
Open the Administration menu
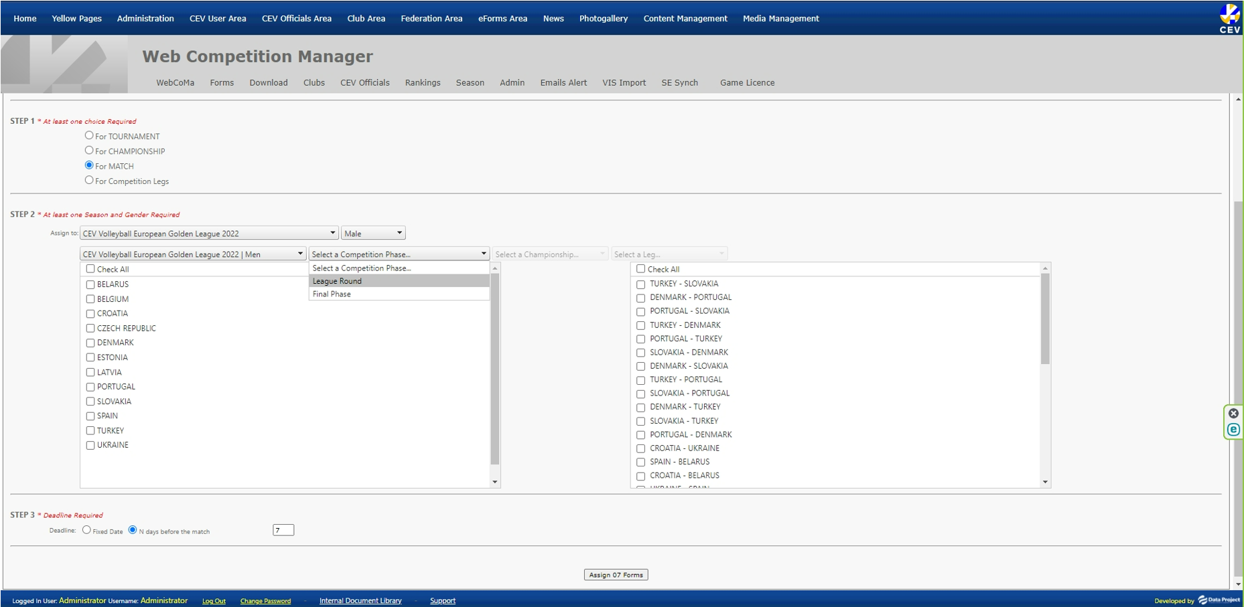click(145, 19)
